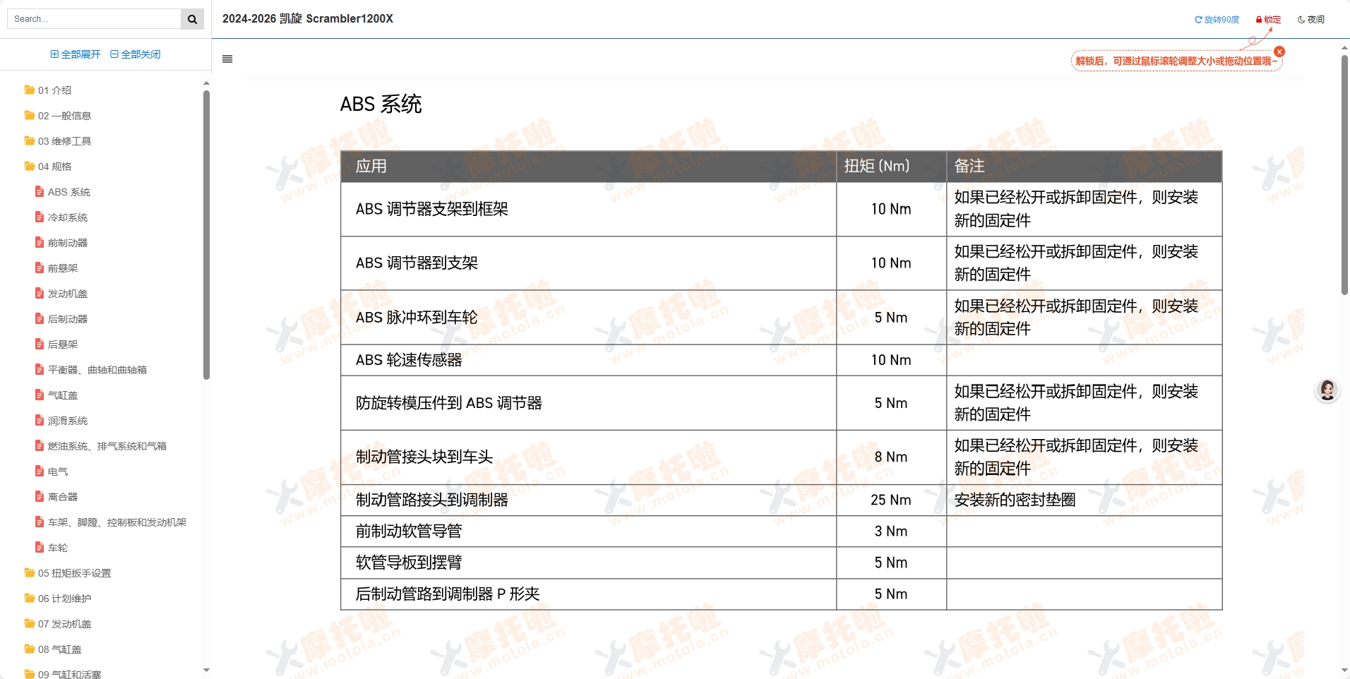The height and width of the screenshot is (679, 1350).
Task: Click the main page vertical scrollbar thumb
Action: 1344,175
